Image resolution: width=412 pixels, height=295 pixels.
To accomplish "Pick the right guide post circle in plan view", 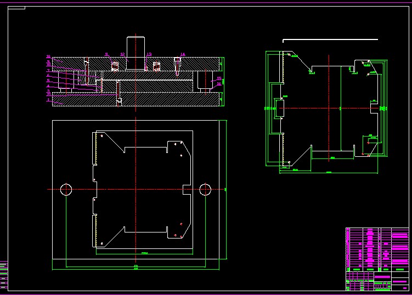I will 205,189.
